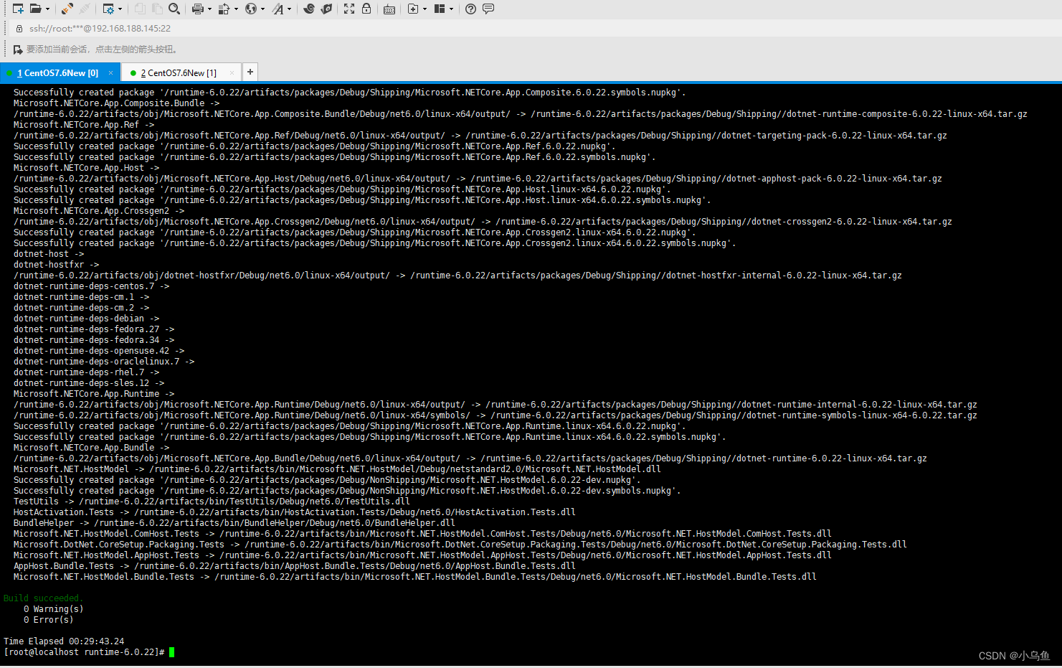Close tab 2 CentOS7.6New [1]
1062x668 pixels.
point(232,73)
